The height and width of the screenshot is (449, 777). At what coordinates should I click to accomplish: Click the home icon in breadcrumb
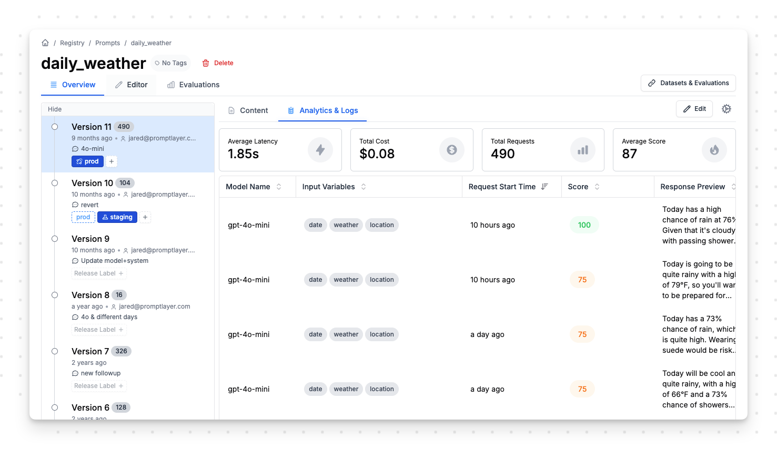click(45, 43)
